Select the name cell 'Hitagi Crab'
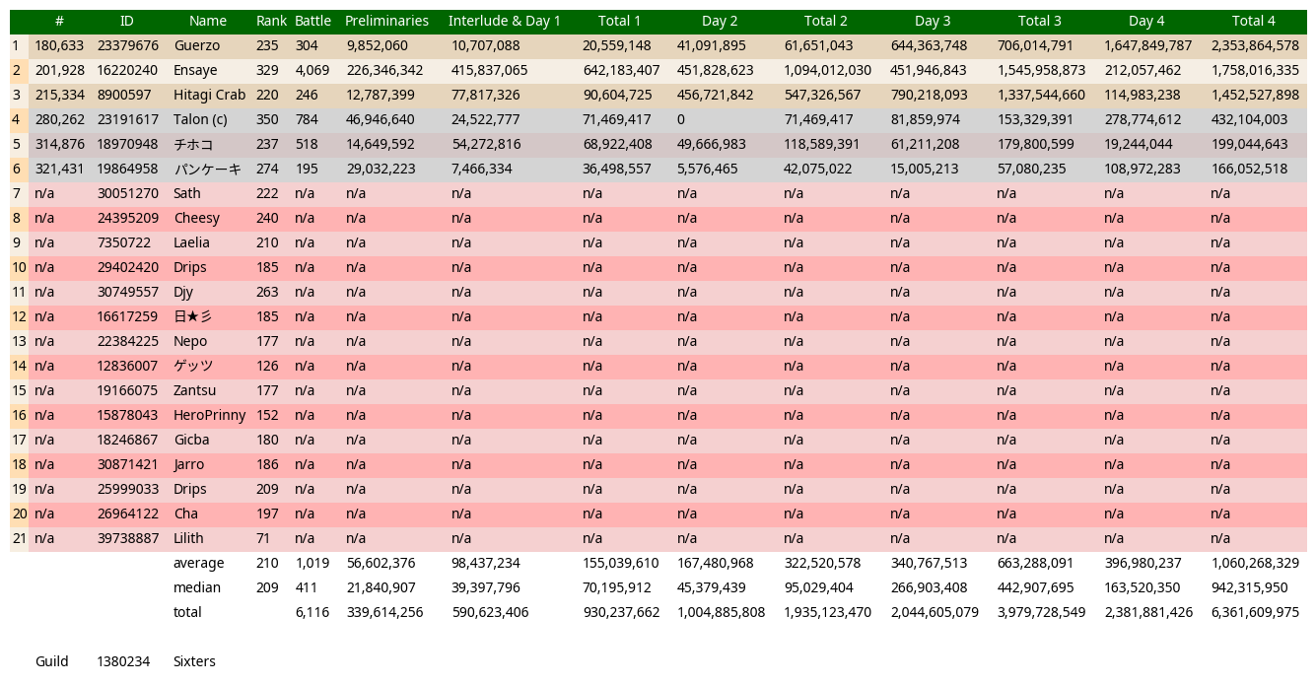Image resolution: width=1316 pixels, height=685 pixels. tap(209, 95)
